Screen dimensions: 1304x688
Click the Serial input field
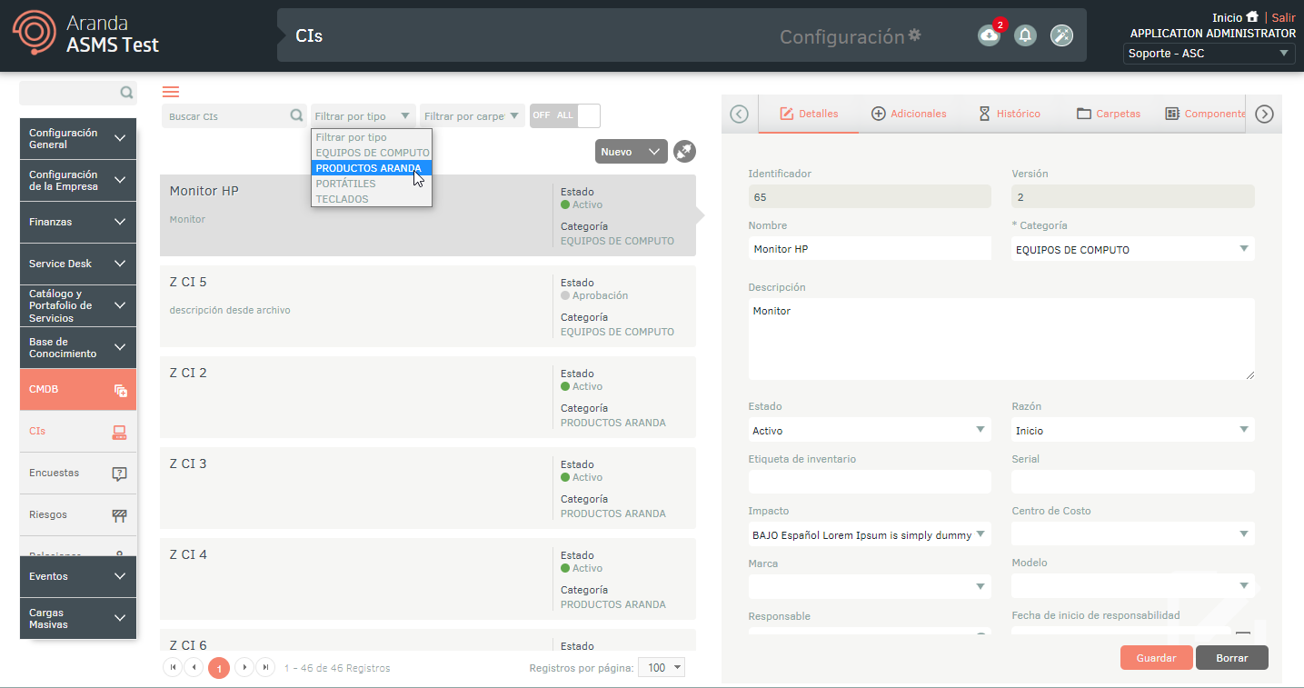(x=1133, y=482)
